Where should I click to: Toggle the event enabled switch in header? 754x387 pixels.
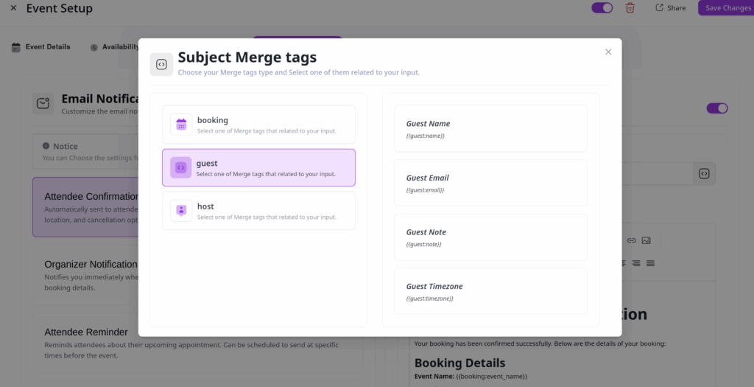tap(602, 8)
